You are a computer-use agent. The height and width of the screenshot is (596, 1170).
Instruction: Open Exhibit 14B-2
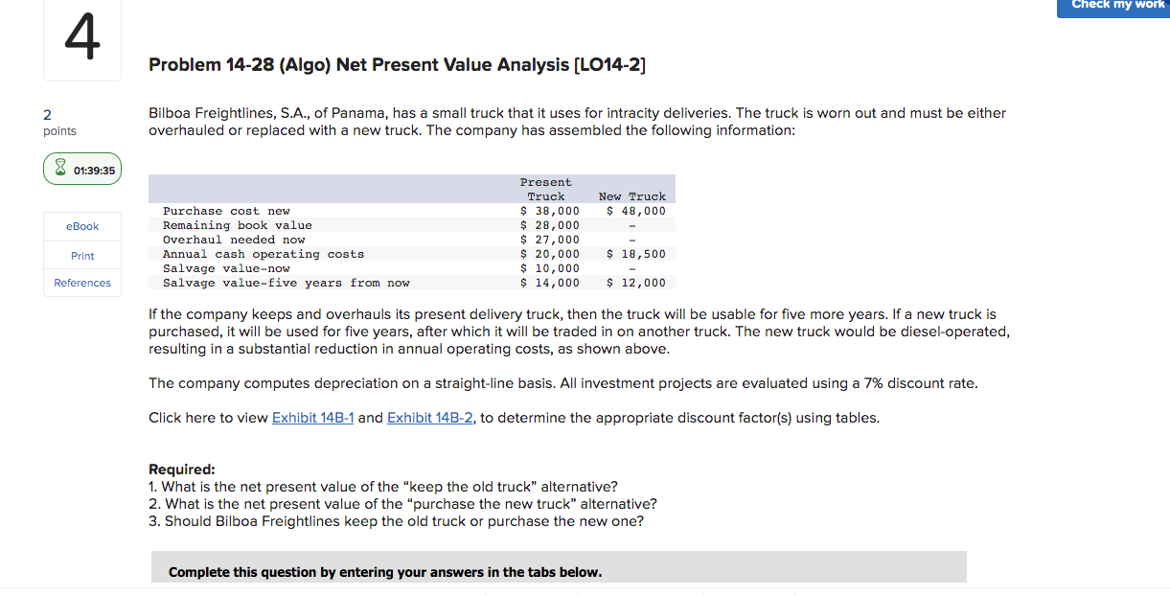[430, 417]
